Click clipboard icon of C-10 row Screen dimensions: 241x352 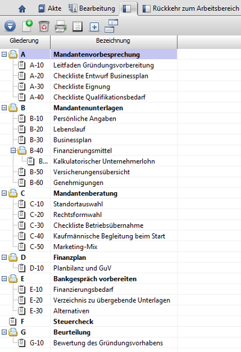pos(22,204)
